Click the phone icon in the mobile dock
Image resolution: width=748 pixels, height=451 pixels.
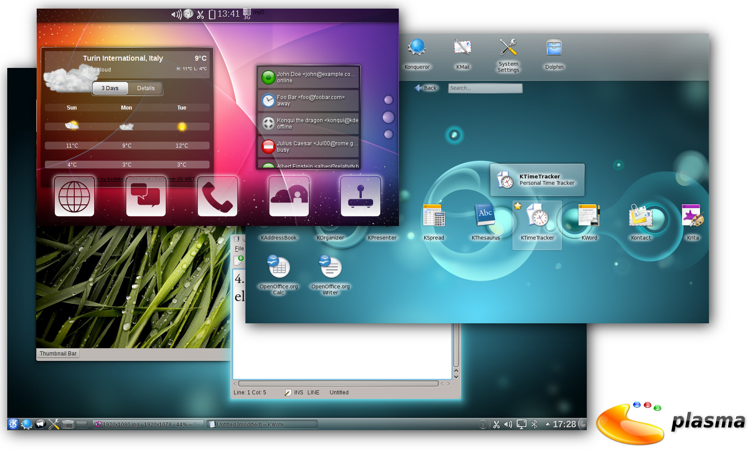[217, 197]
